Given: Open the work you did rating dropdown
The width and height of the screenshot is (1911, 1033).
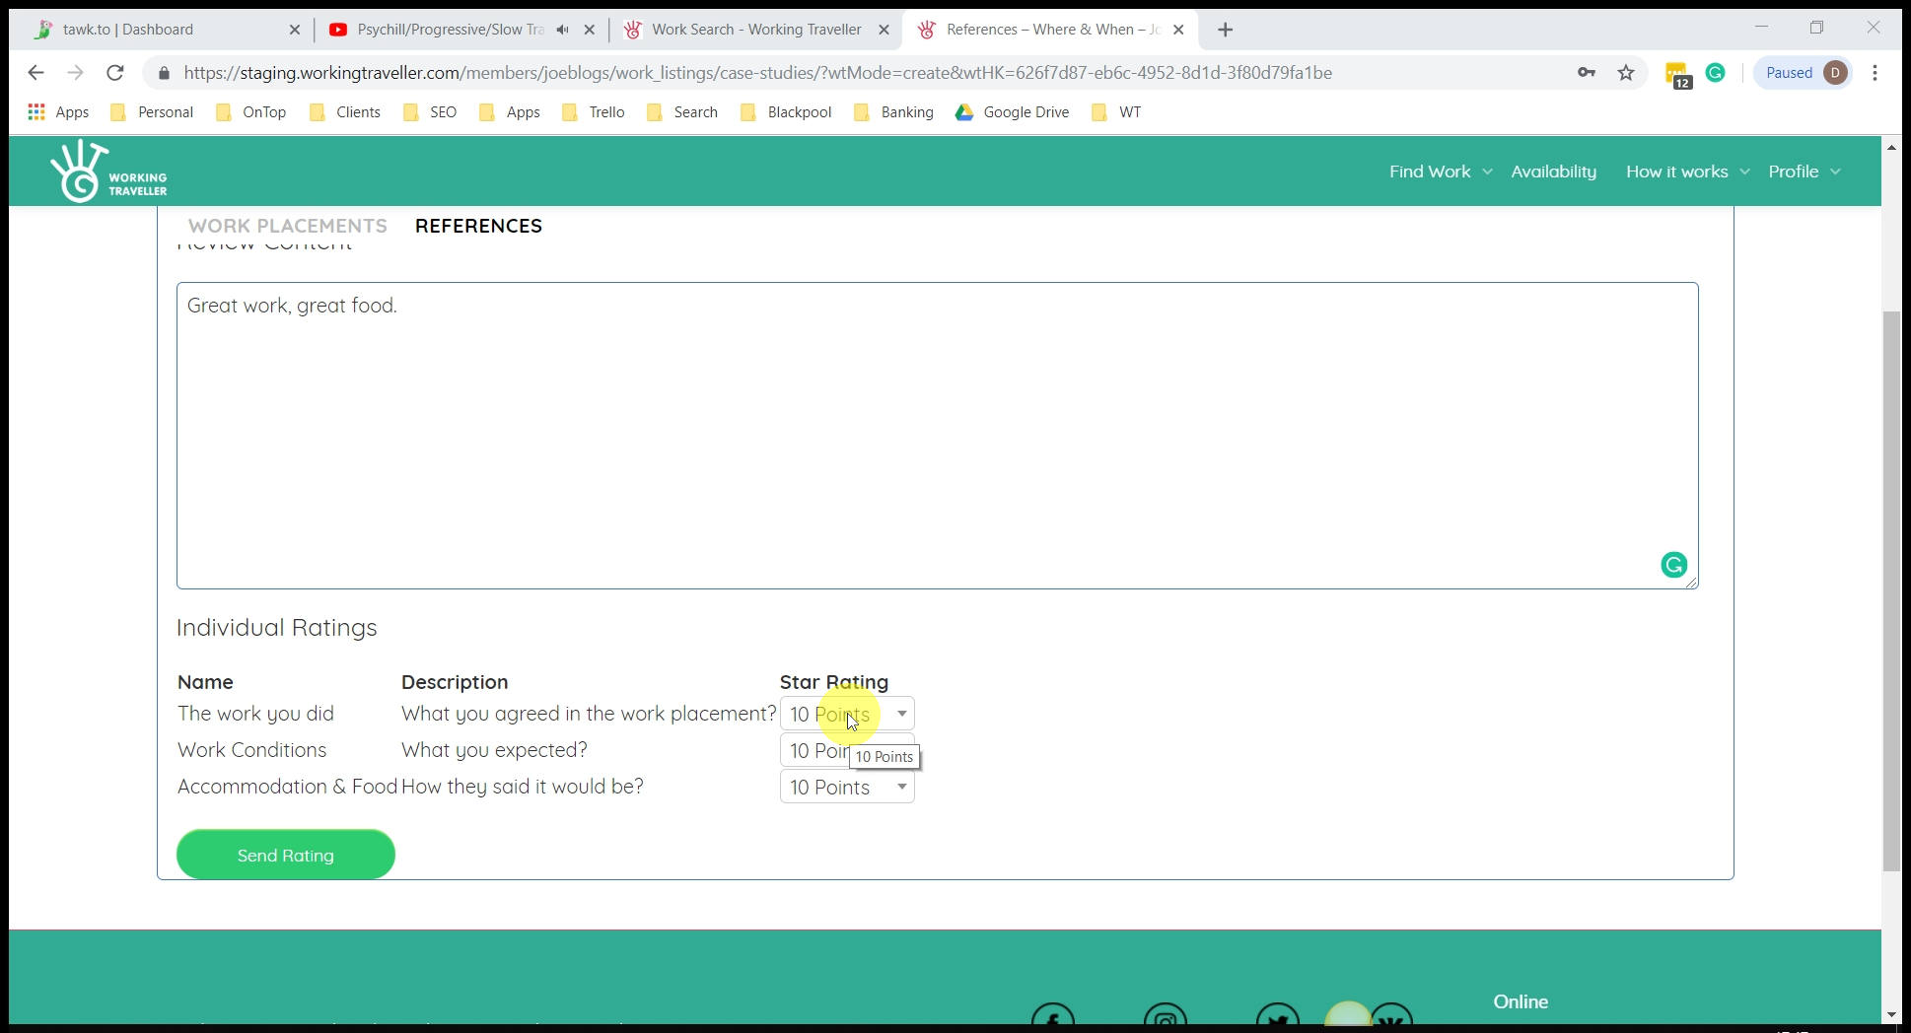Looking at the screenshot, I should pos(846,714).
